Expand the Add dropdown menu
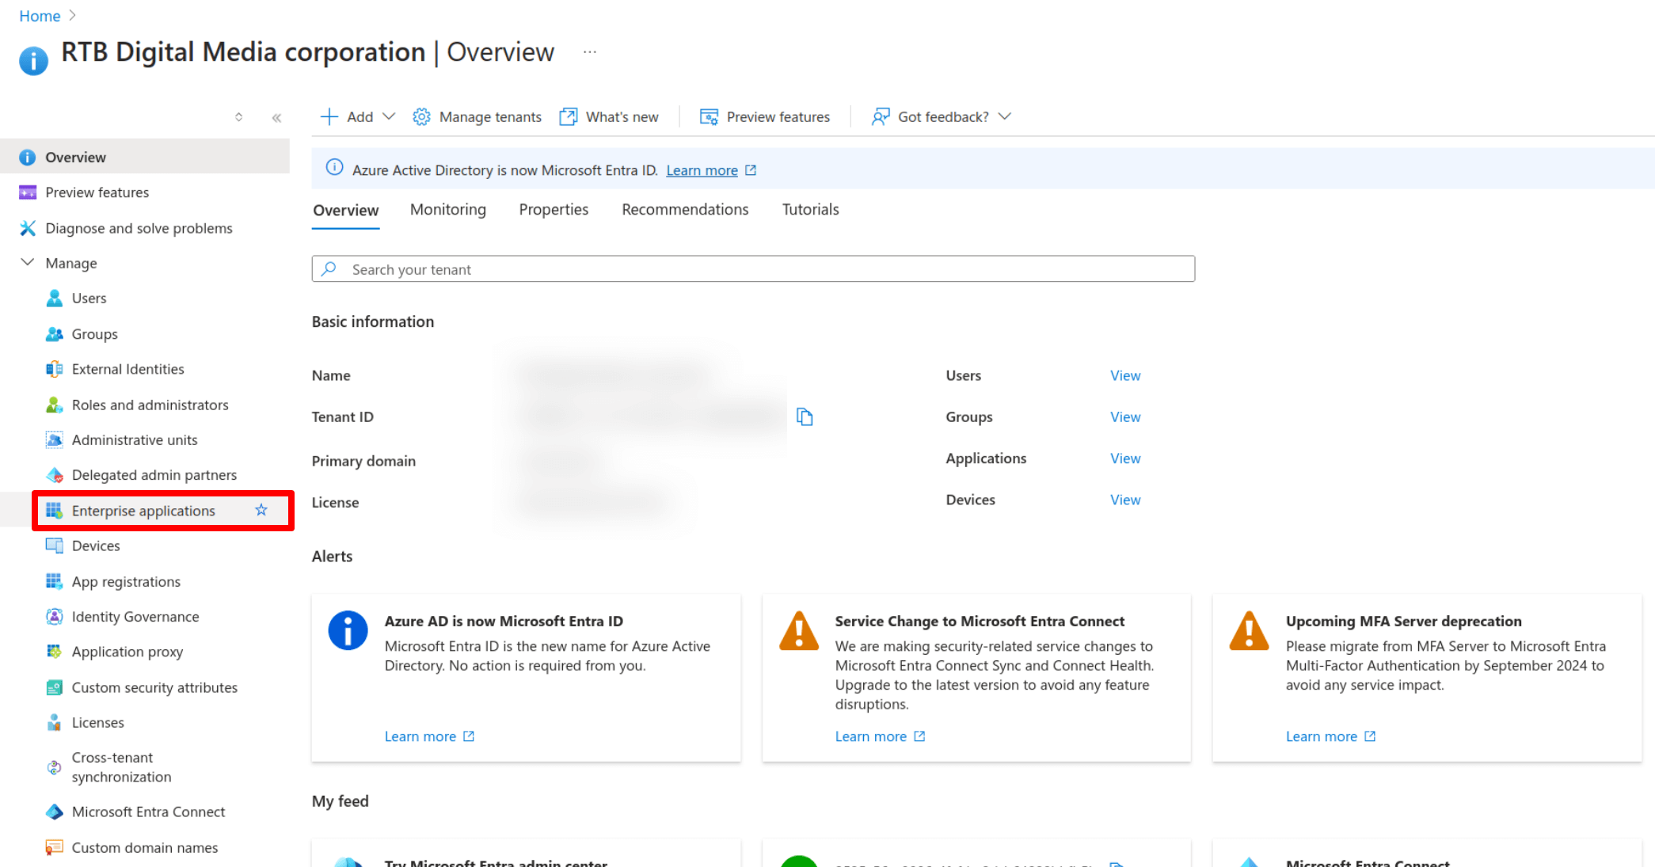 click(x=389, y=116)
